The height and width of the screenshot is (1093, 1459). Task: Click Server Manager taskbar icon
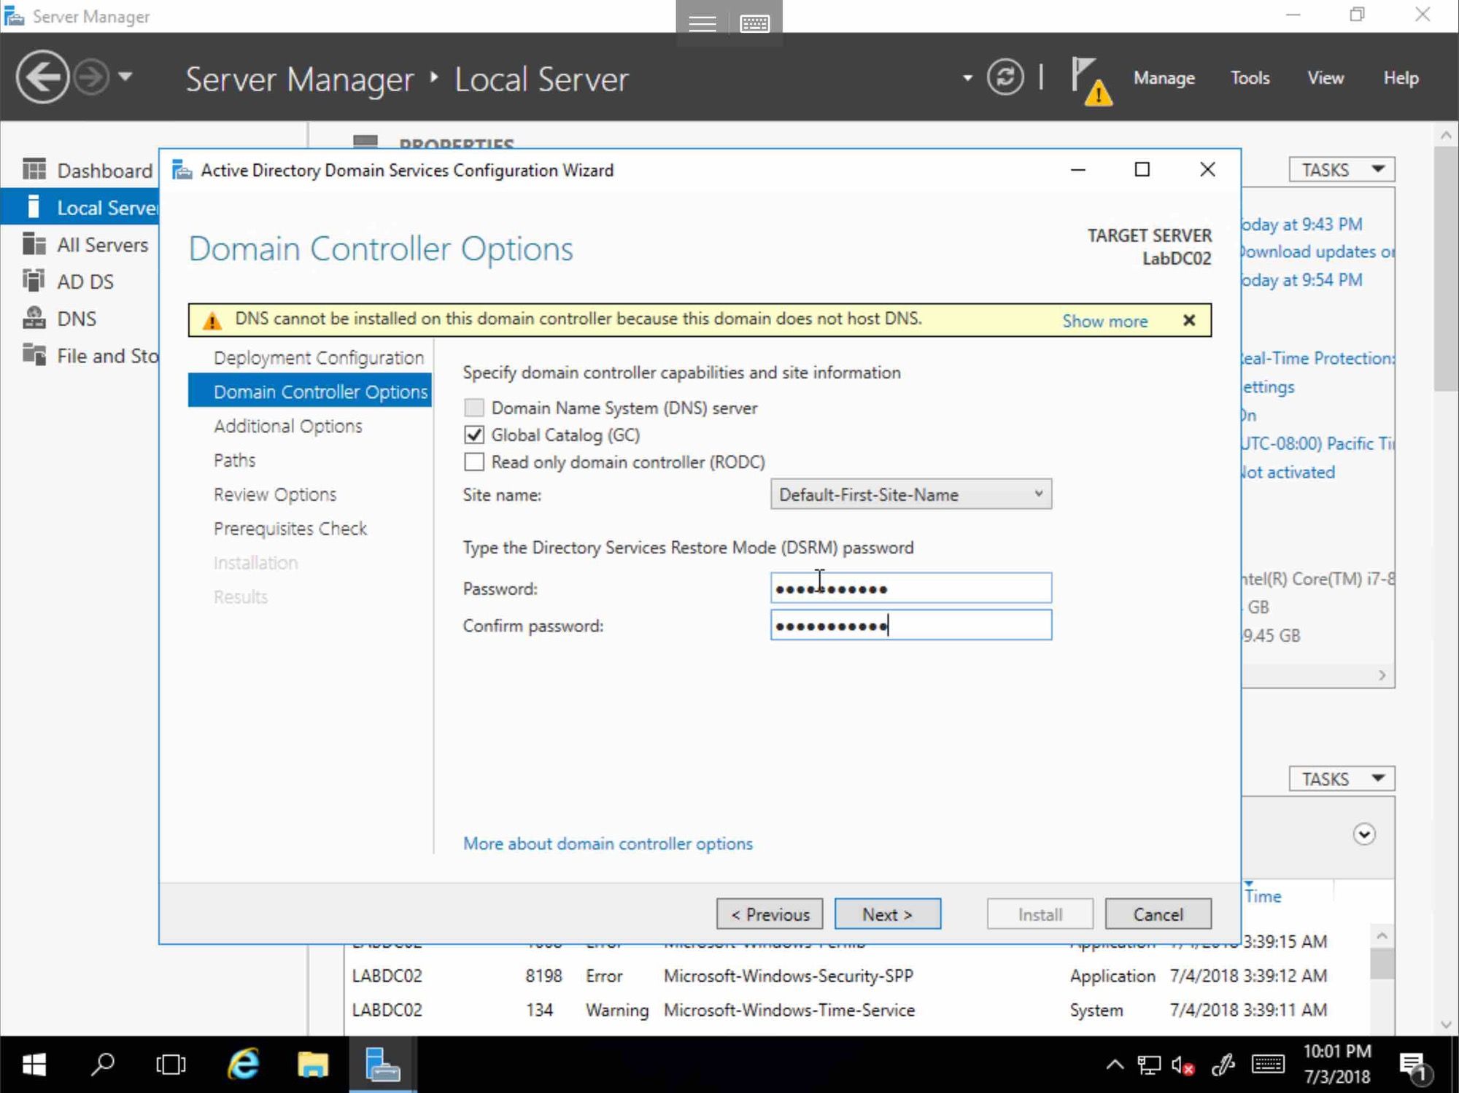point(382,1065)
